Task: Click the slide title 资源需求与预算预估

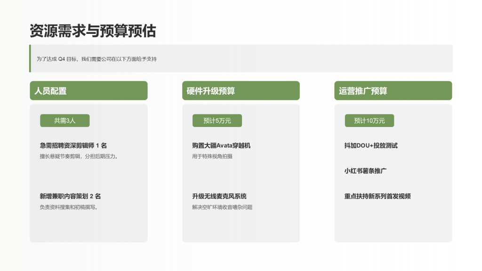Action: (94, 31)
